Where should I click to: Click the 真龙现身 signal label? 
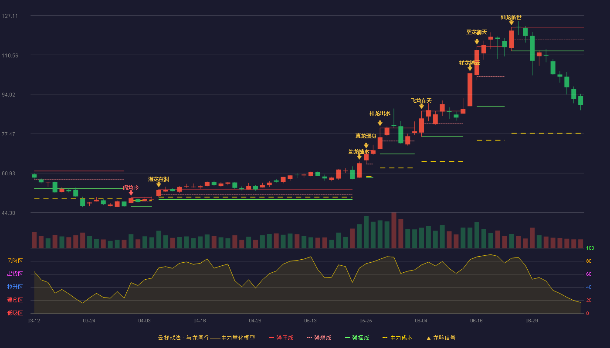(366, 136)
